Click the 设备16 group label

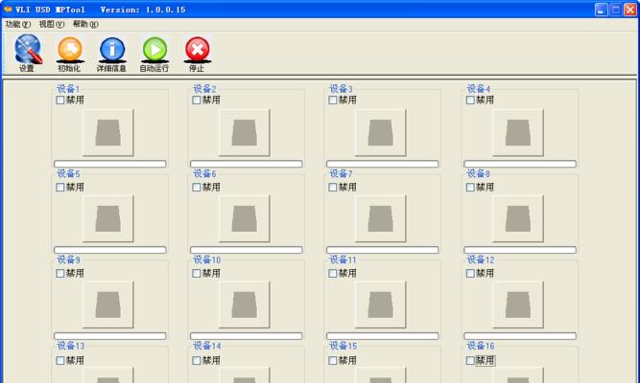pyautogui.click(x=481, y=346)
